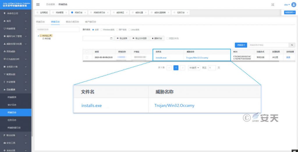298x152 pixels.
Task: Click the 首页 home icon in sidebar
Action: click(x=5, y=21)
